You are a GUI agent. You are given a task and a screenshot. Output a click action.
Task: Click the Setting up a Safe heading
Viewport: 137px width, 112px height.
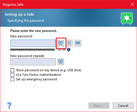tap(19, 15)
